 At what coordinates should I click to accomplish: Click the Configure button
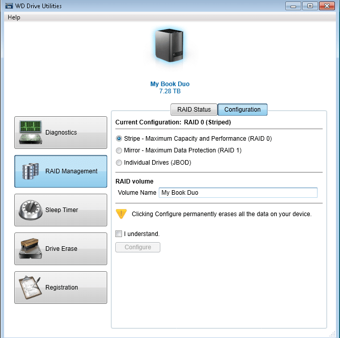pos(138,247)
